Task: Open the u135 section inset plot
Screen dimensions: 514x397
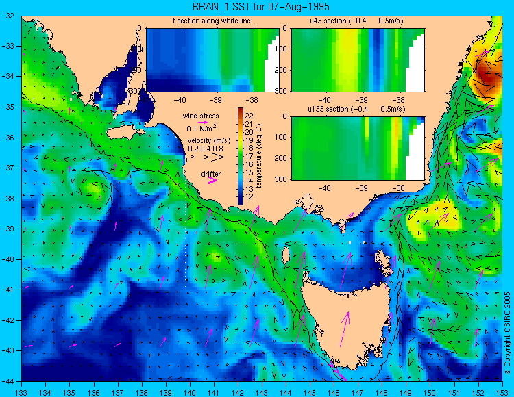Action: click(358, 149)
